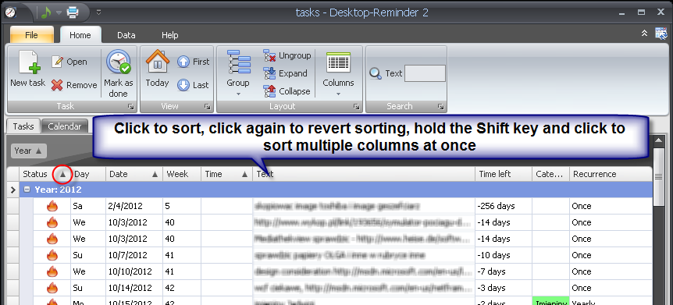The height and width of the screenshot is (305, 673).
Task: Collapse the Year: 2012 group
Action: (x=27, y=190)
